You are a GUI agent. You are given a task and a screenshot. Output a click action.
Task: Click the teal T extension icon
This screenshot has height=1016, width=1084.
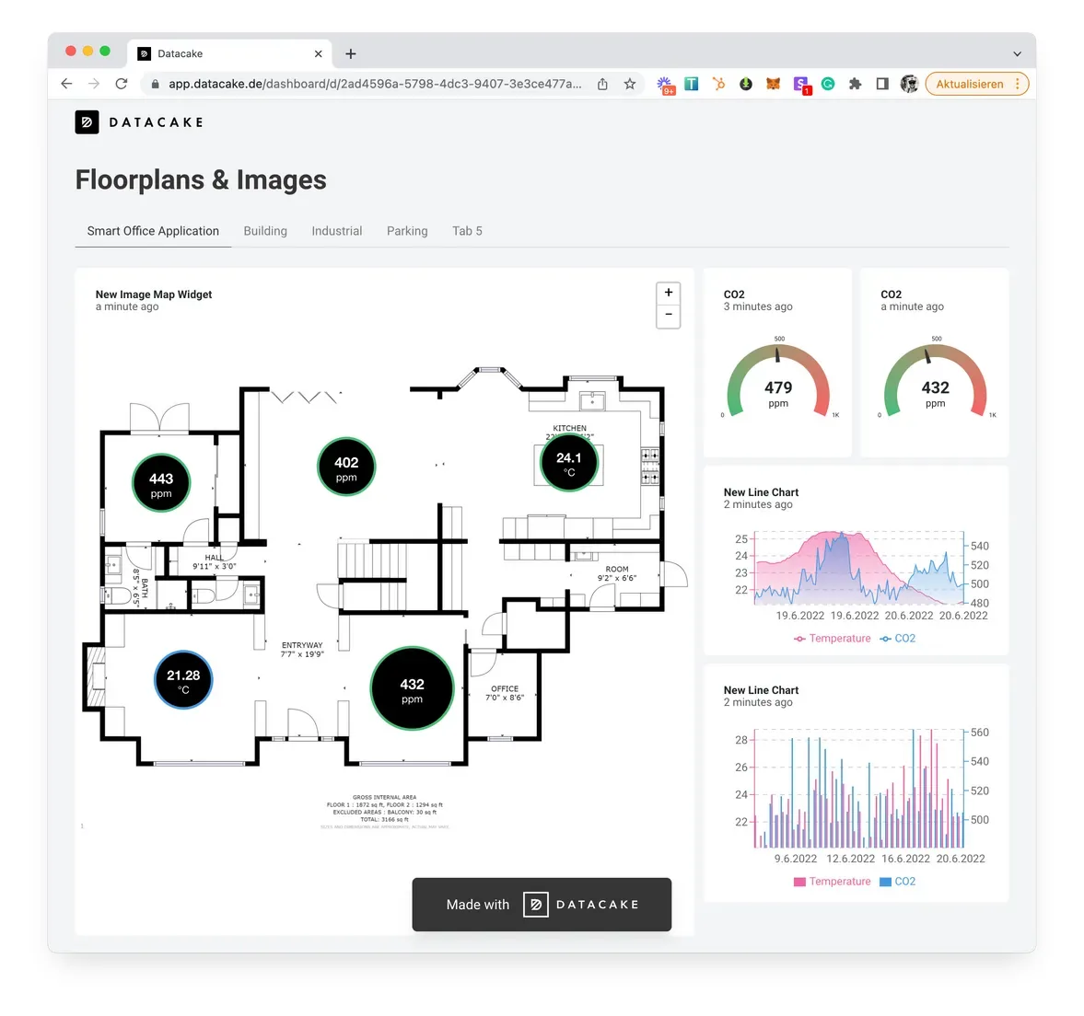point(692,84)
